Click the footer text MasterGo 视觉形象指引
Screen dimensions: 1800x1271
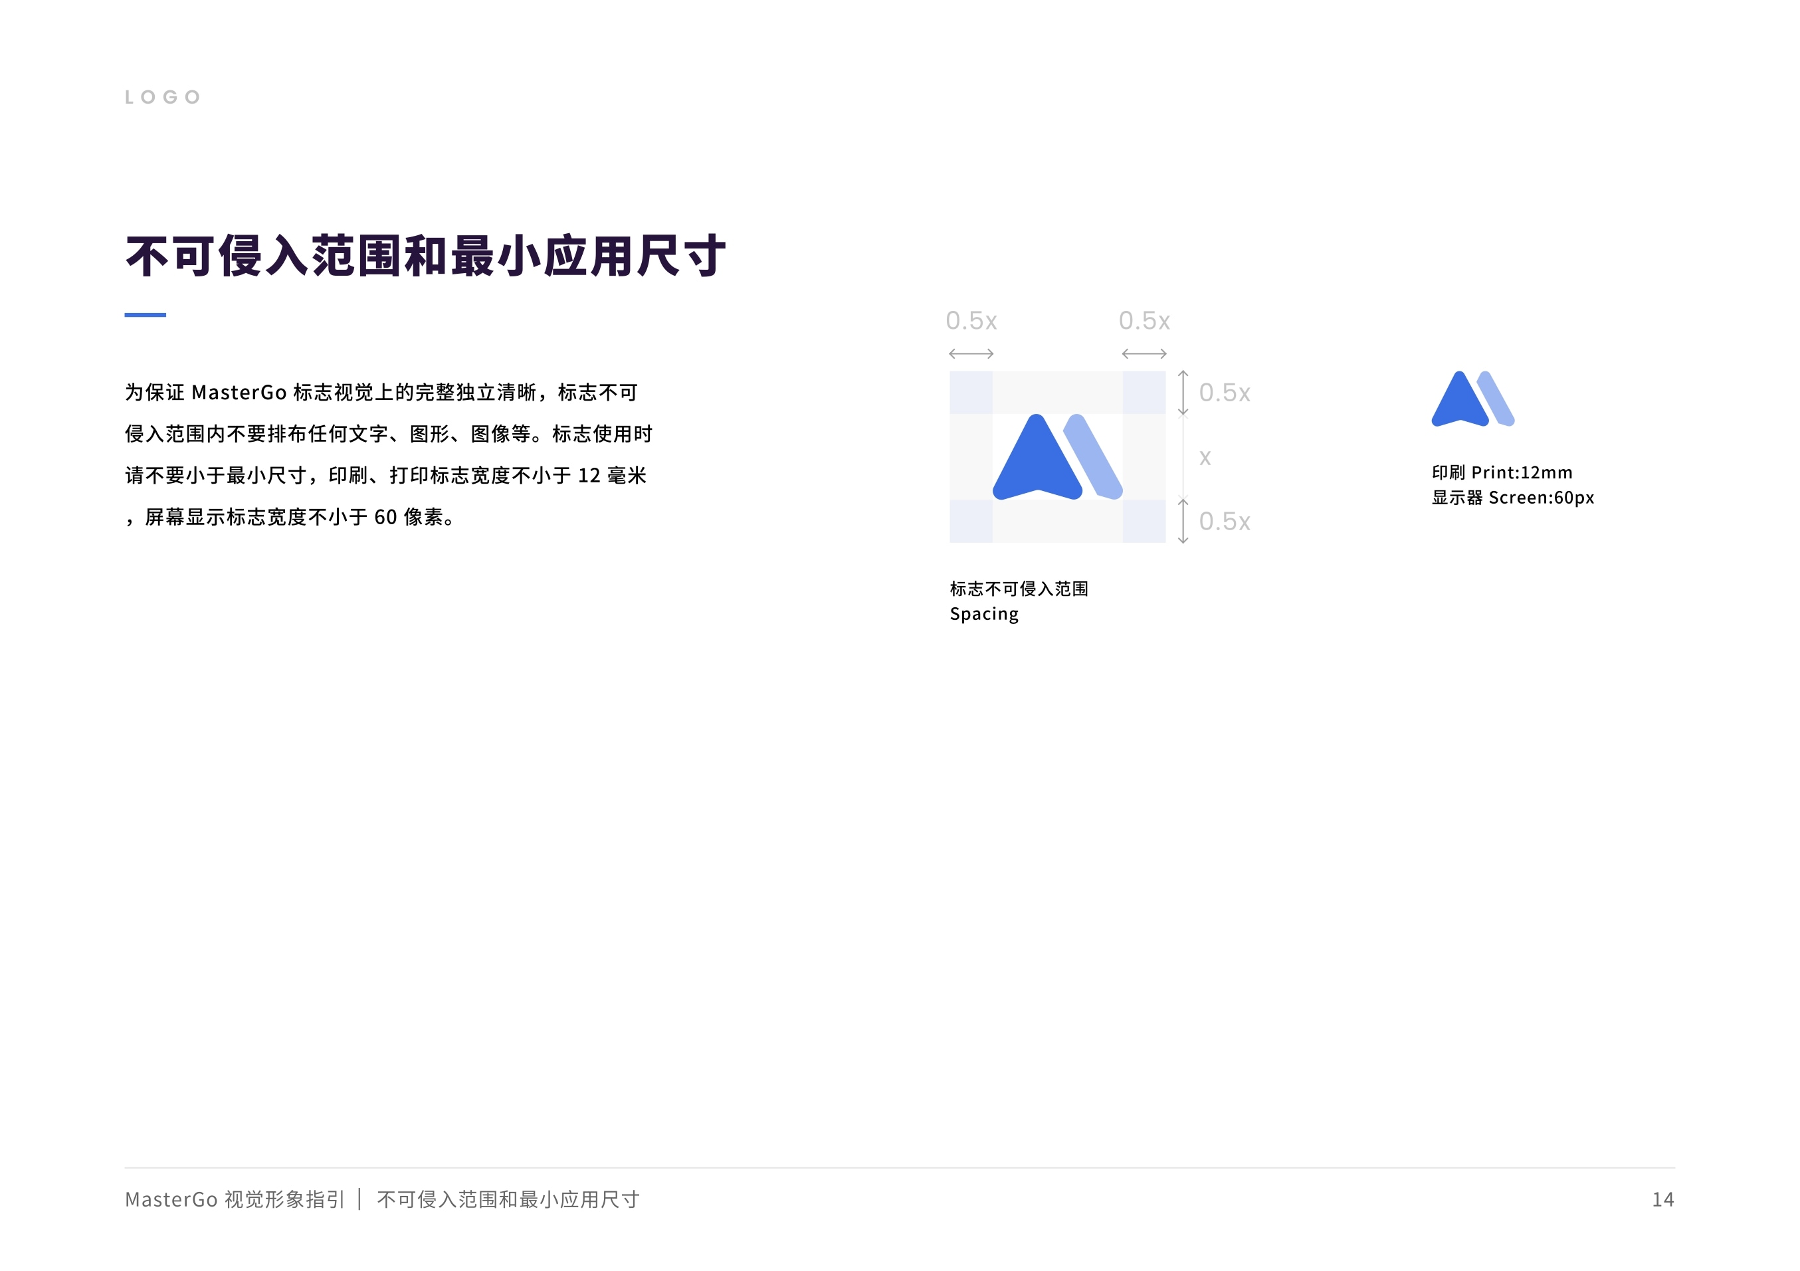(x=235, y=1199)
